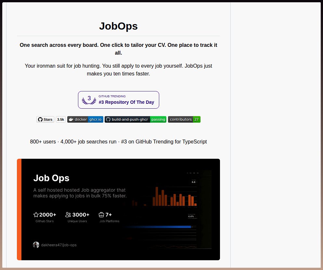Screen dimensions: 323x270
Task: Click the GitHub icon in build-and-push-ghcr badge
Action: (x=108, y=119)
